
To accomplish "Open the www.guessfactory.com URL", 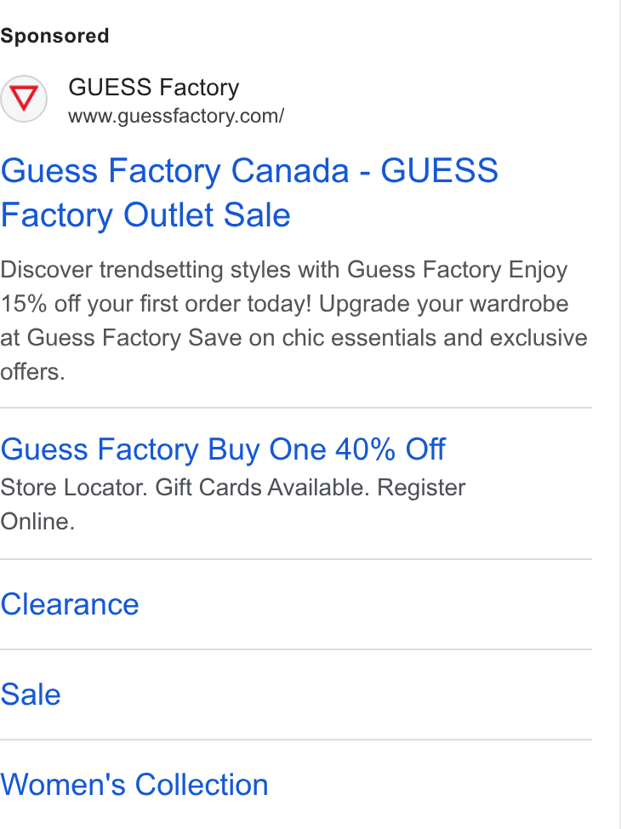I will pos(176,116).
